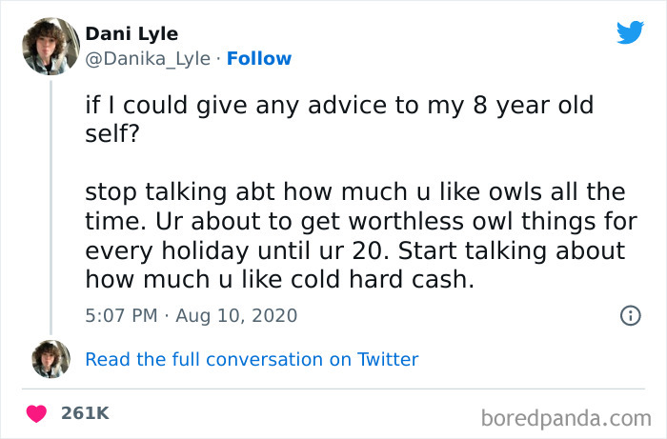667x439 pixels.
Task: Like the tweet with the heart icon
Action: pos(37,414)
